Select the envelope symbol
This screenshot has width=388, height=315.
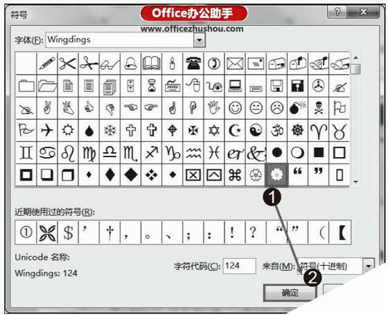click(235, 63)
